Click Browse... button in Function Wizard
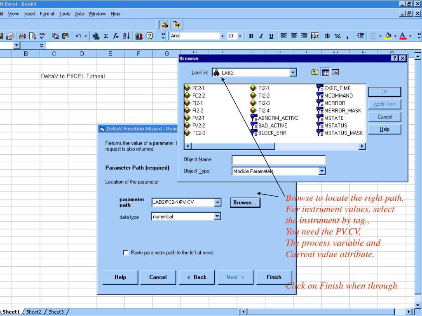This screenshot has height=316, width=422. 245,202
